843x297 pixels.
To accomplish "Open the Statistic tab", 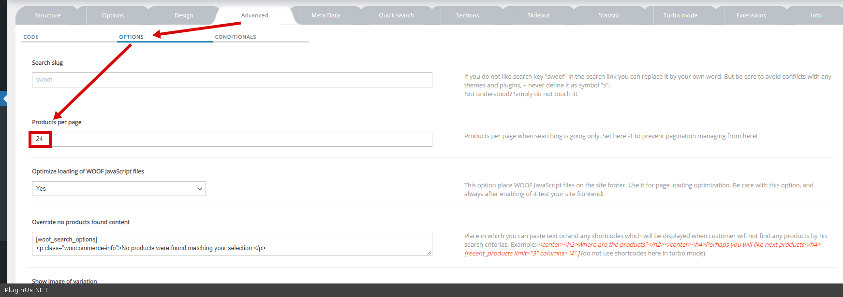I will [609, 15].
